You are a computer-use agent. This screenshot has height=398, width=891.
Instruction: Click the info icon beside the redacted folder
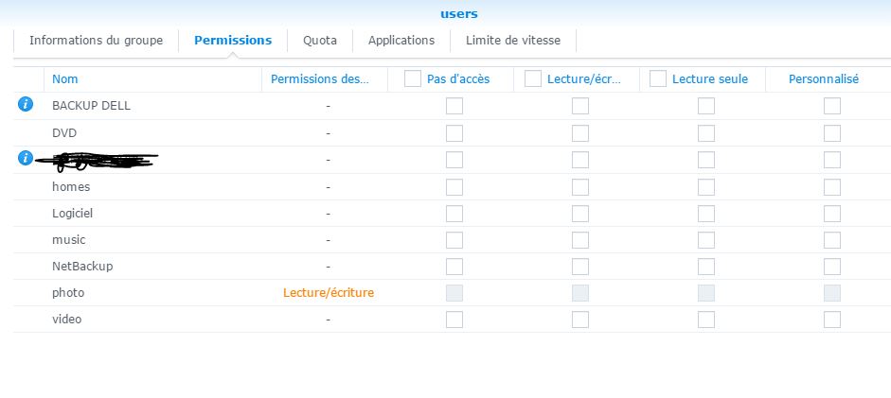[26, 158]
